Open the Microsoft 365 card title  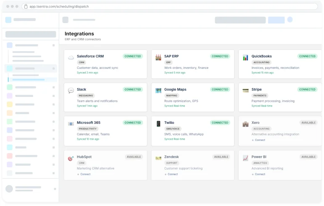tap(88, 123)
